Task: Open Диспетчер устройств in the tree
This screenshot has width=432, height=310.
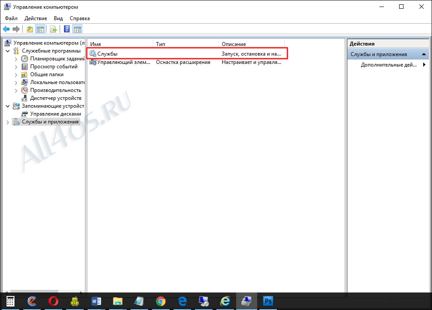Action: pos(56,98)
